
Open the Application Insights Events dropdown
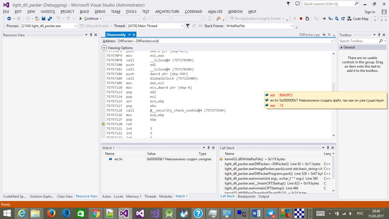click(284, 19)
